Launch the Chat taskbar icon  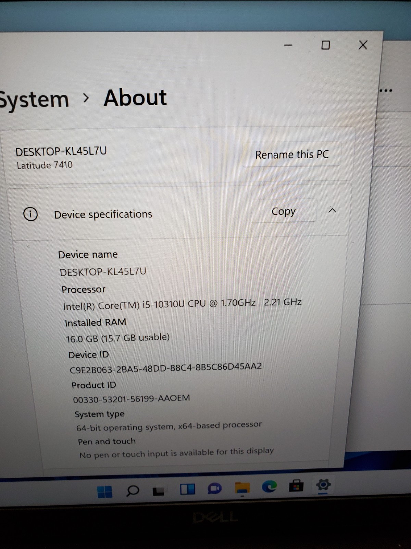click(215, 489)
